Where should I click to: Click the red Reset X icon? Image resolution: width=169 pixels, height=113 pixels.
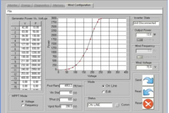click(x=148, y=104)
